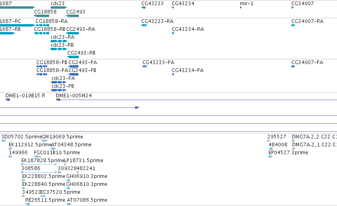Click the CG18858-PA protein label
The image size is (337, 206).
52,70
